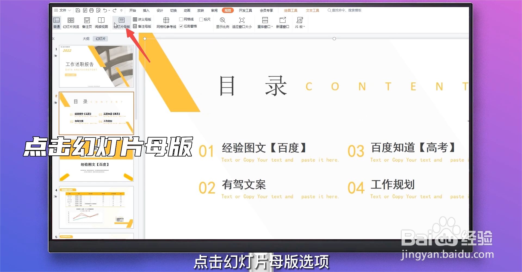
Task: Click the number 01 on slide
Action: coord(206,151)
